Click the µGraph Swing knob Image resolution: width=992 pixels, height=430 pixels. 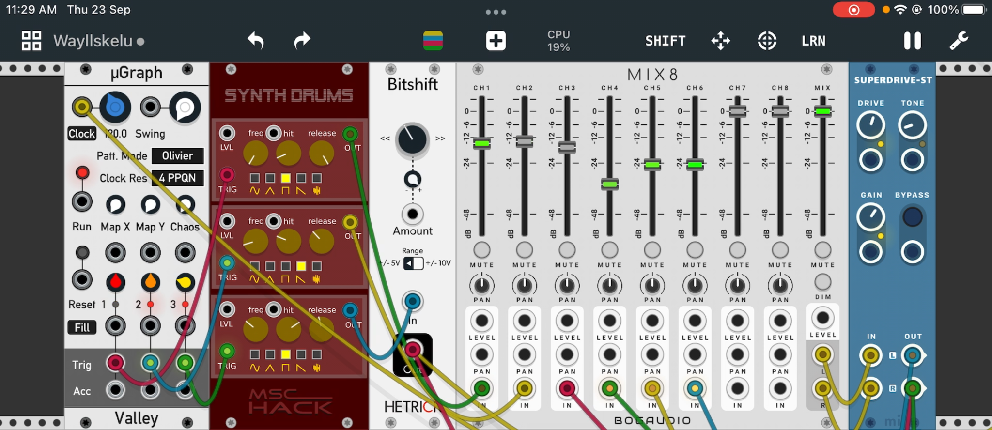click(185, 107)
